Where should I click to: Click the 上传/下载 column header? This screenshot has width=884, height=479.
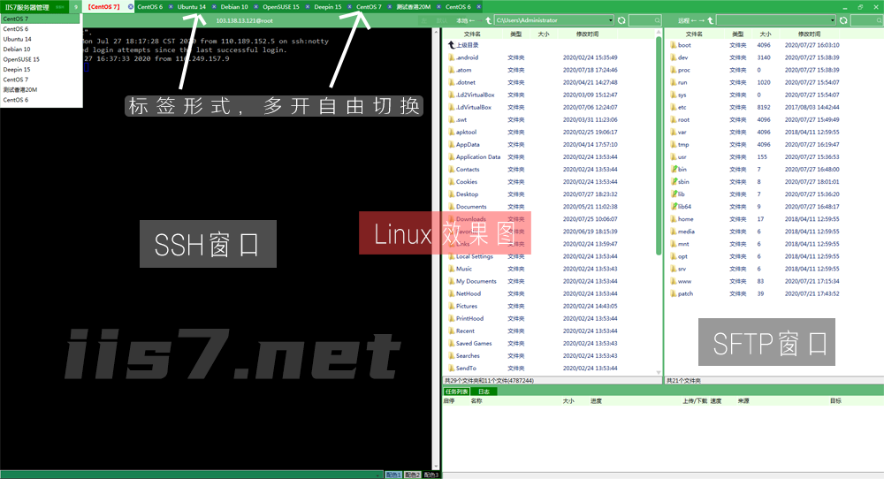coord(695,400)
